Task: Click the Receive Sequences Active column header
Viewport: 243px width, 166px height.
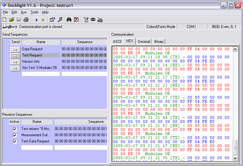Action: pyautogui.click(x=14, y=122)
